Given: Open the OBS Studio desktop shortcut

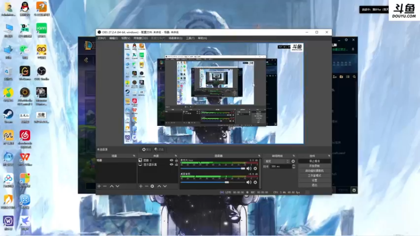Looking at the screenshot, I should 41,73.
